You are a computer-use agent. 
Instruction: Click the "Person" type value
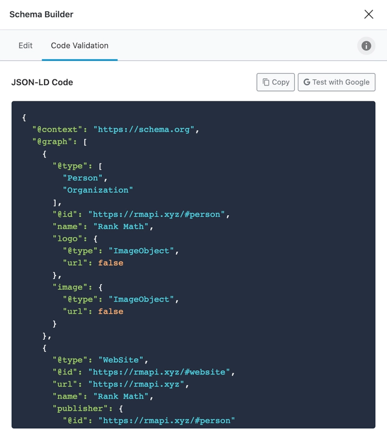[83, 178]
